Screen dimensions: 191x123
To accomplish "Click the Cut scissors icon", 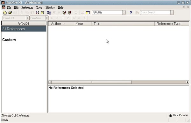I will click(22, 12).
